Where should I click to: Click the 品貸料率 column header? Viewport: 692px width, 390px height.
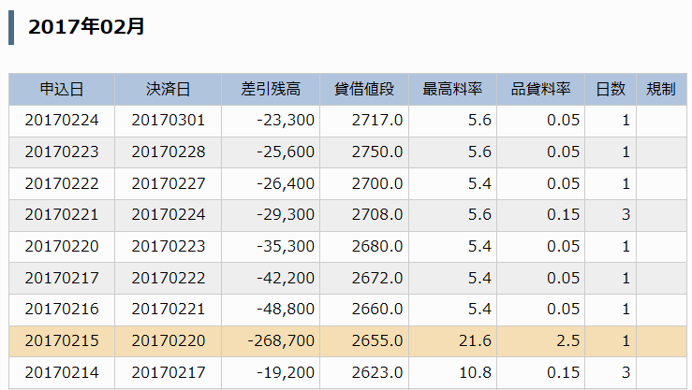point(540,90)
